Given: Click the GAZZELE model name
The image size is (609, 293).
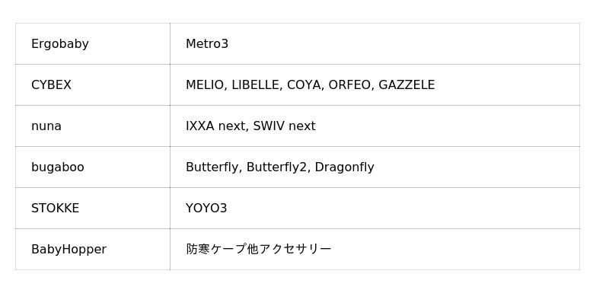Looking at the screenshot, I should pyautogui.click(x=407, y=85).
